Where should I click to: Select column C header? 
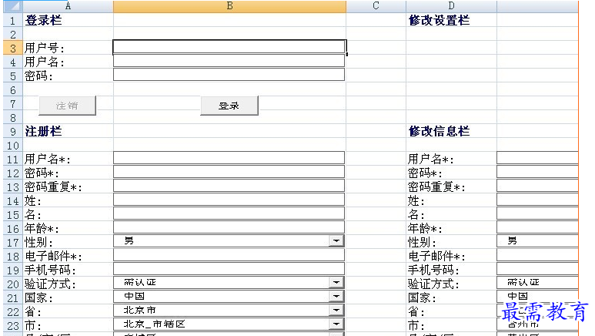coord(376,6)
